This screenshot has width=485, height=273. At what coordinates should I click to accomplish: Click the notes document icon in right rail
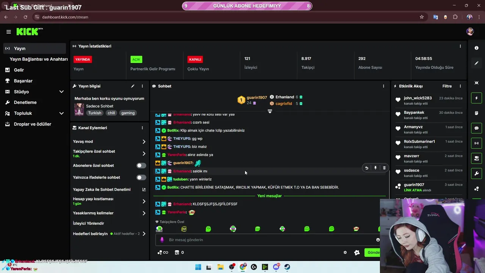tap(476, 113)
